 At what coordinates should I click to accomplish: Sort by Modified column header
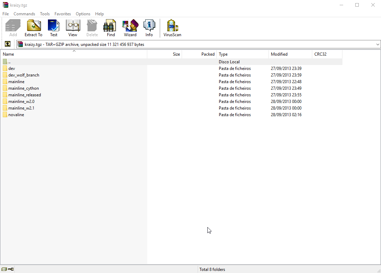279,54
